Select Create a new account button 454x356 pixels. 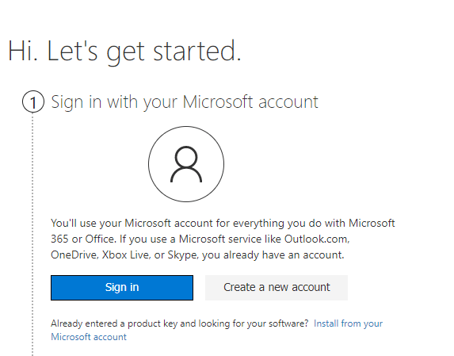tap(277, 288)
